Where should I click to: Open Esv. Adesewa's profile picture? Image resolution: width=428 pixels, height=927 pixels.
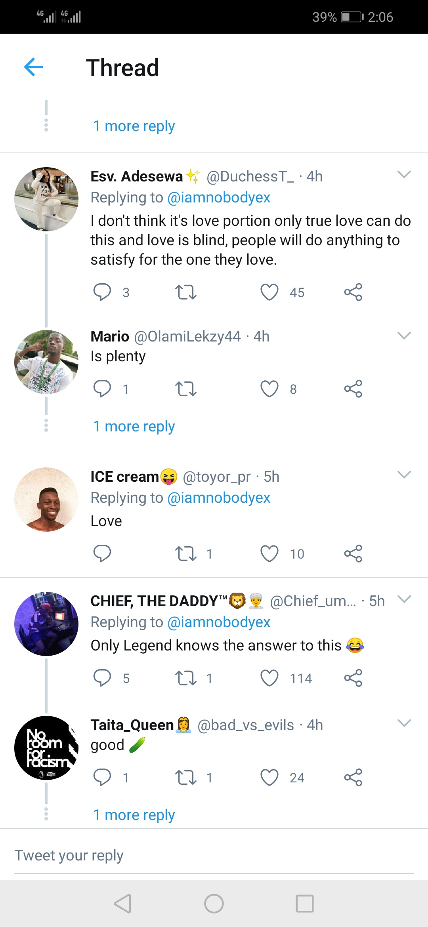pyautogui.click(x=46, y=199)
